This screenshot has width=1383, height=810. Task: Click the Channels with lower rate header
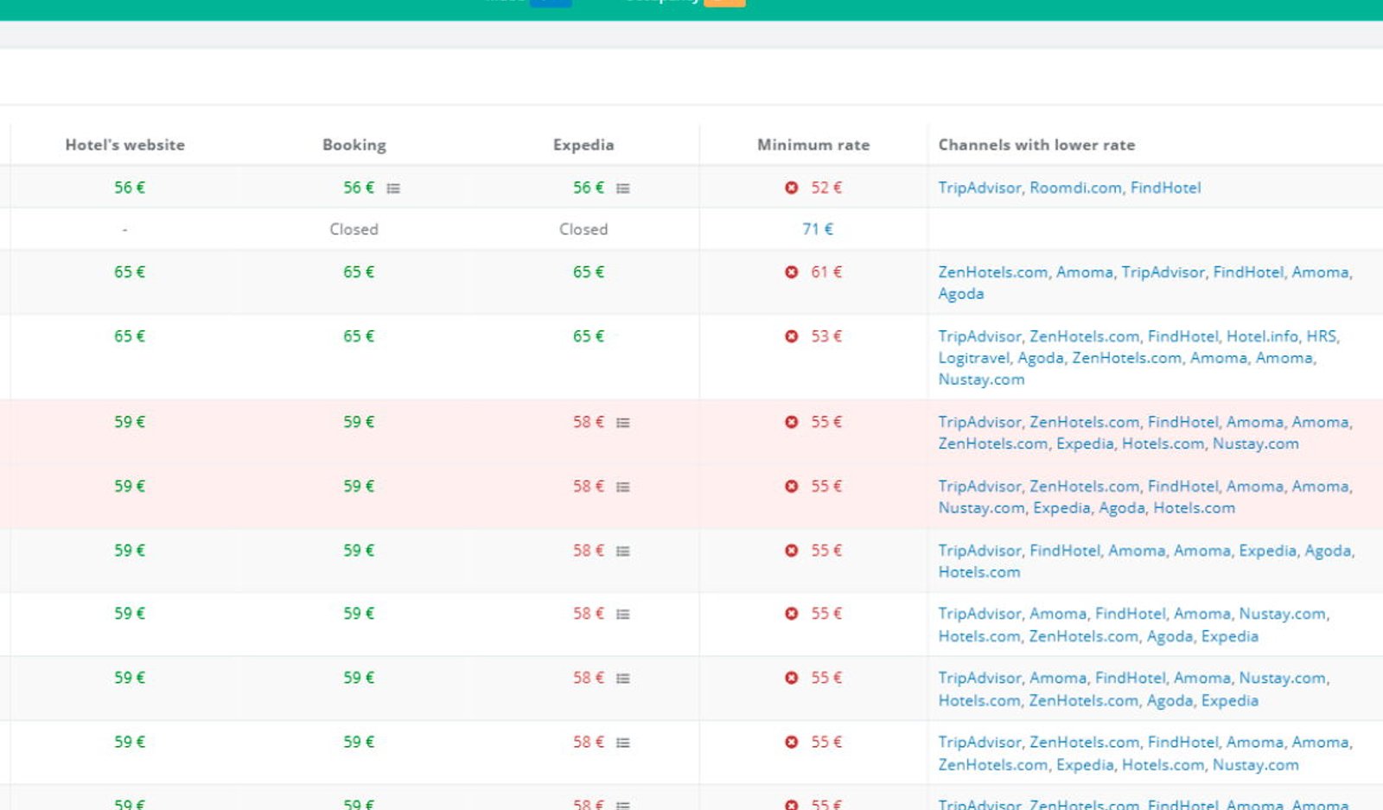pos(1036,145)
